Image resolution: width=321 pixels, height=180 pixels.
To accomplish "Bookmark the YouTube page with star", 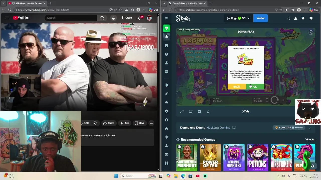I will [x=120, y=10].
